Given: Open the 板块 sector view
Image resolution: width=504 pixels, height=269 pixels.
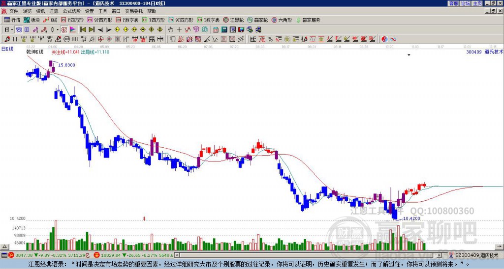Looking at the screenshot, I should (32, 20).
